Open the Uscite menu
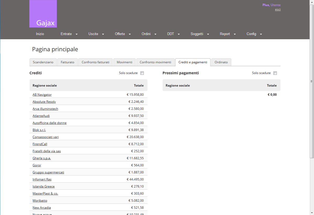The height and width of the screenshot is (215, 314). pyautogui.click(x=93, y=34)
